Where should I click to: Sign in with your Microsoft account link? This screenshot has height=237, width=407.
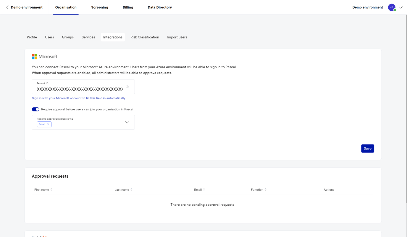click(x=79, y=98)
